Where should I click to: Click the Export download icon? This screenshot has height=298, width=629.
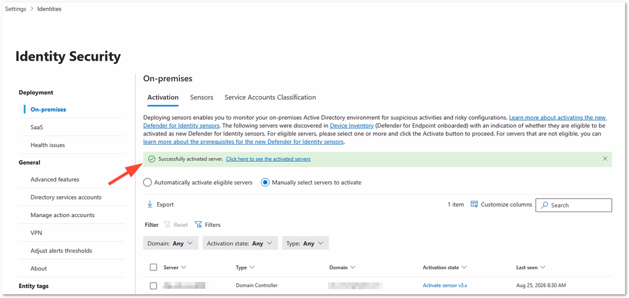coord(150,204)
